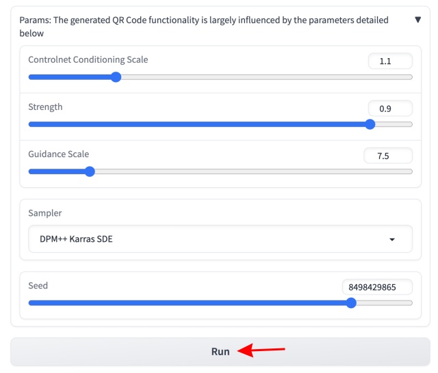Click the Seed label text
This screenshot has width=438, height=373.
(x=38, y=285)
